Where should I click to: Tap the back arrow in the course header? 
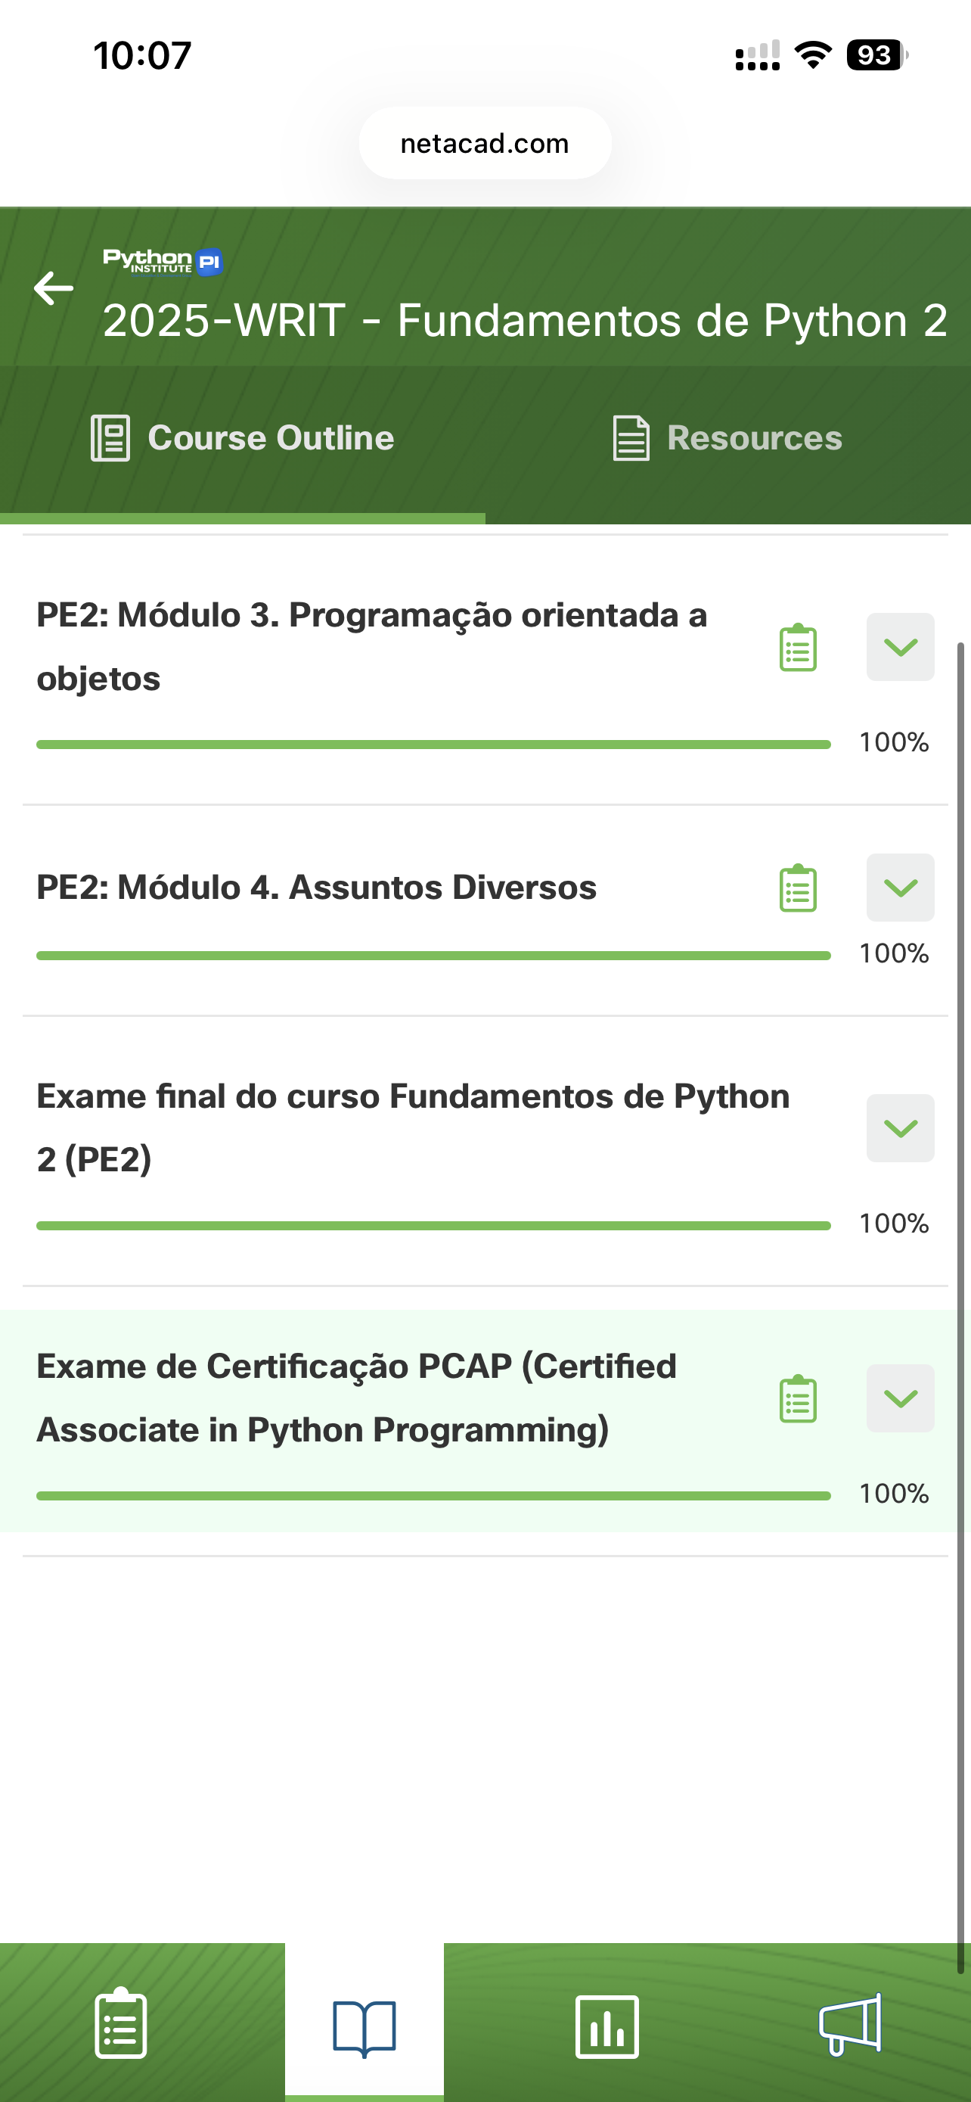coord(54,289)
